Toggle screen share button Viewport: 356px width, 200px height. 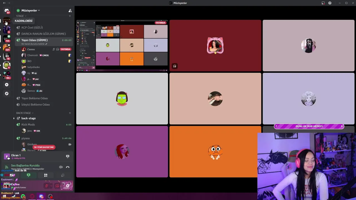click(x=28, y=175)
